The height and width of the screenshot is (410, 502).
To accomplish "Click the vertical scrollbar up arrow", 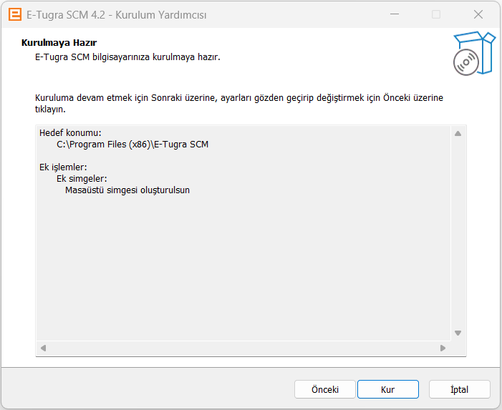I will [458, 133].
